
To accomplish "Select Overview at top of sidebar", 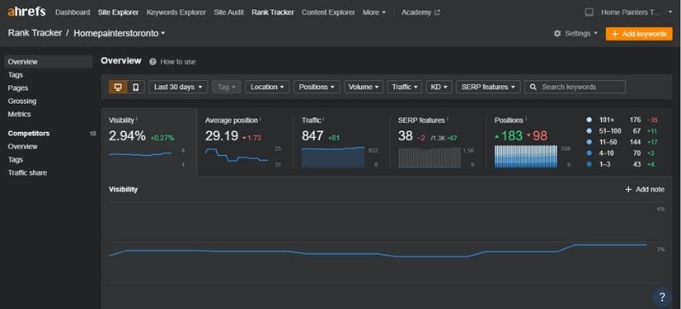I will click(x=49, y=61).
